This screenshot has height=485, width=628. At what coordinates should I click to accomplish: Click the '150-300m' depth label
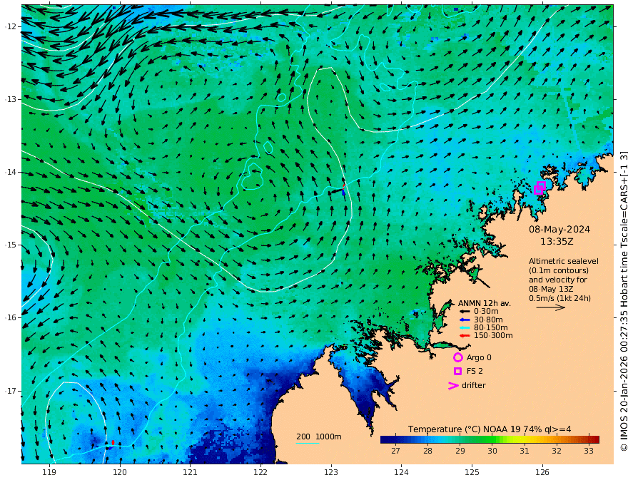[x=493, y=336]
